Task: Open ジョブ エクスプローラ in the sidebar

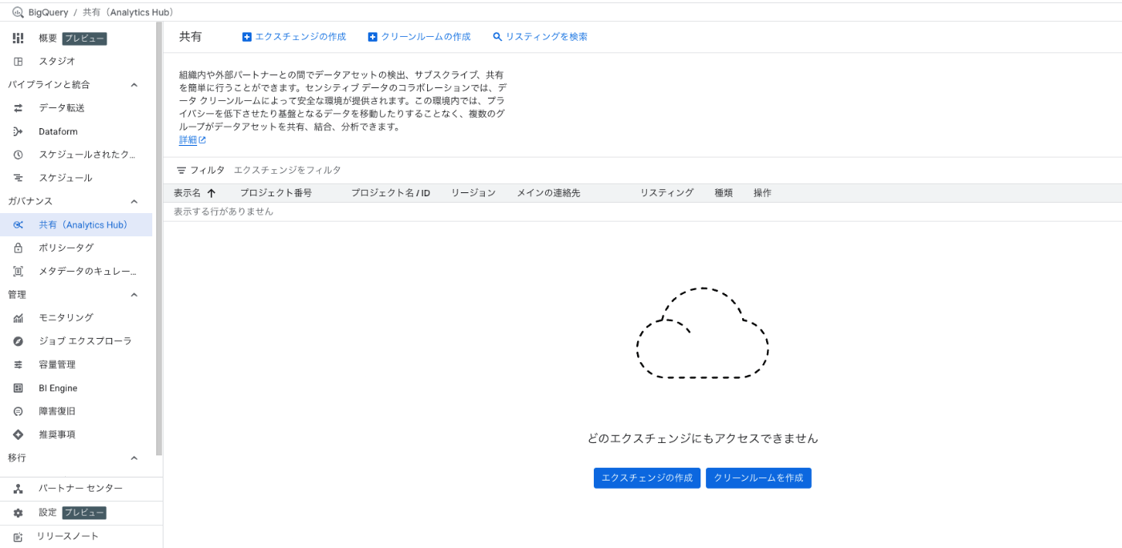Action: pos(85,341)
